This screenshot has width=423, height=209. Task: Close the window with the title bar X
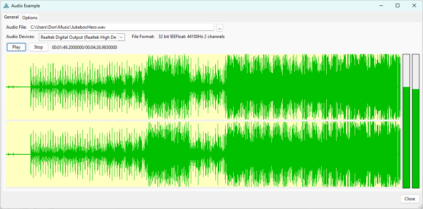coord(414,6)
